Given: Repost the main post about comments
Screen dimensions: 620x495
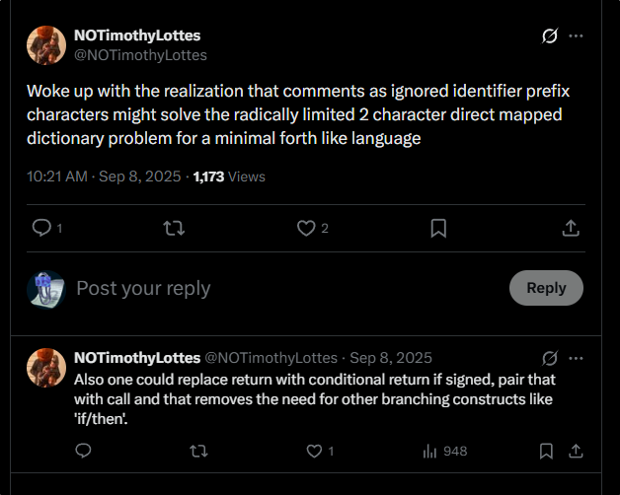Looking at the screenshot, I should (x=173, y=228).
